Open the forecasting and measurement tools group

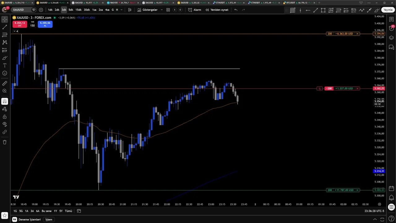[x=5, y=50]
